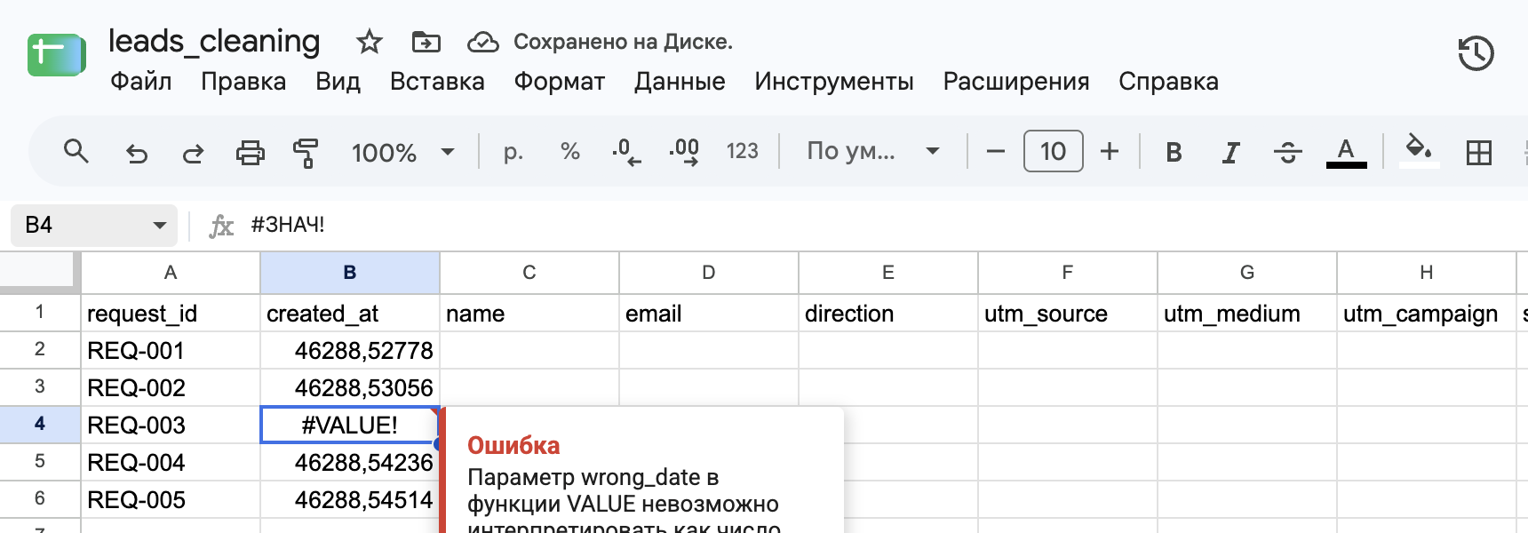Viewport: 1528px width, 533px height.
Task: Decrease font size with minus button
Action: [x=996, y=152]
